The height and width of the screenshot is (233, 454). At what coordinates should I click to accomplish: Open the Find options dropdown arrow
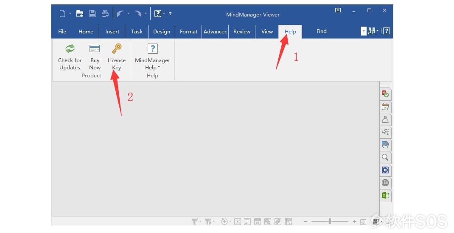(x=364, y=31)
